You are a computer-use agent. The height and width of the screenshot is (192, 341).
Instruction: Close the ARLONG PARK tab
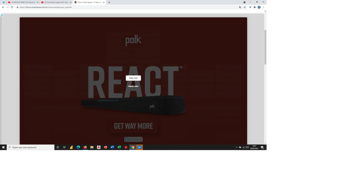[37, 2]
